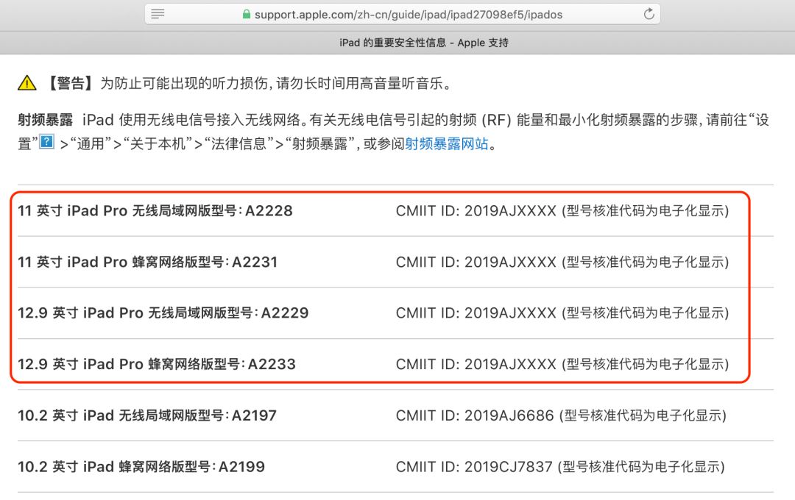
Task: Click 11 英寸 iPad Pro 无线局域网版型号: A2228
Action: 155,211
